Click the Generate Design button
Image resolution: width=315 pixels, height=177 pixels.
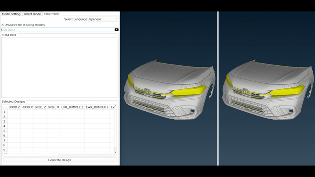59,160
